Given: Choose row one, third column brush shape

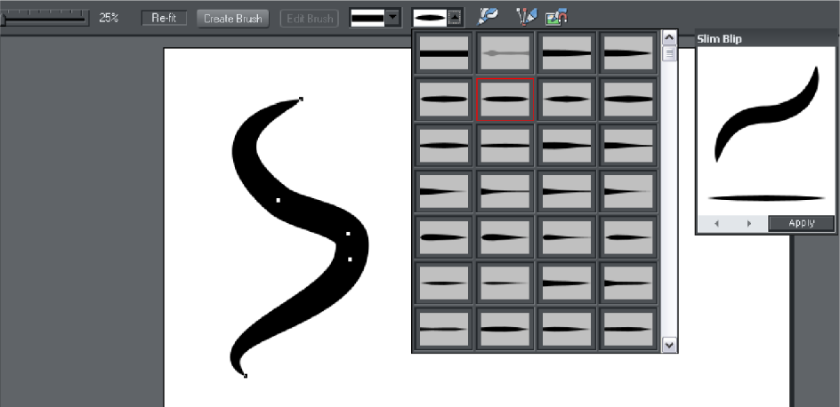Looking at the screenshot, I should point(567,53).
